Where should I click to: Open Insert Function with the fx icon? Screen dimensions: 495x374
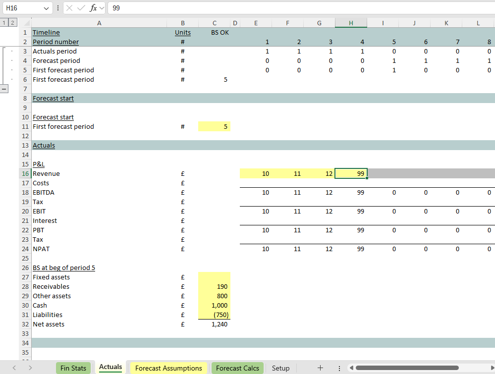pyautogui.click(x=93, y=8)
